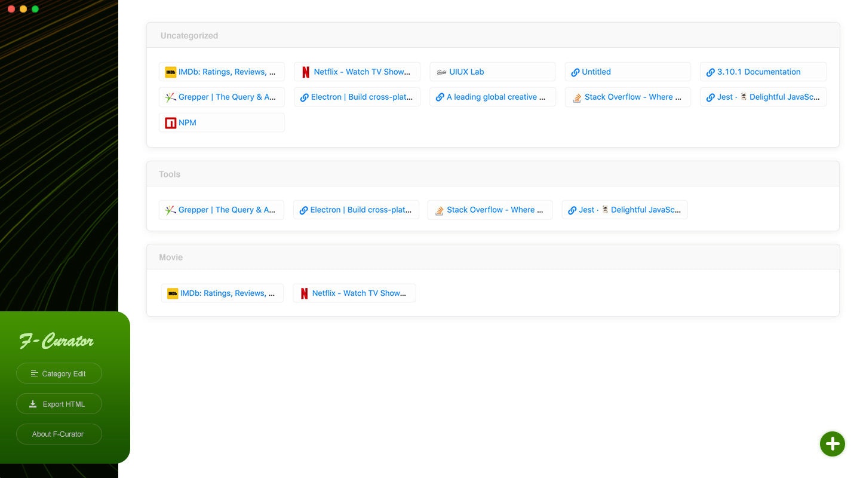Click Jest link icon in Uncategorized
860x478 pixels.
pyautogui.click(x=711, y=97)
